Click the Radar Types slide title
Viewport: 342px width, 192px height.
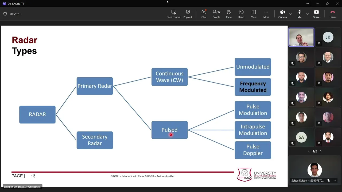pyautogui.click(x=25, y=45)
